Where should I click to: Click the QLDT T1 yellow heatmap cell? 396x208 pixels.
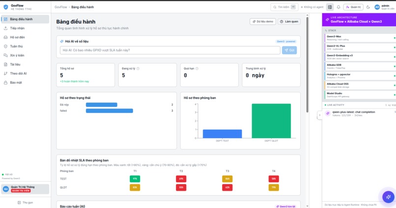135,187
